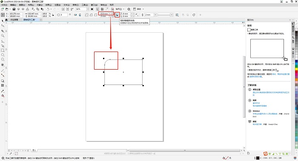Switch to the Welcome Screen tab
This screenshot has height=161, width=298.
tap(14, 20)
